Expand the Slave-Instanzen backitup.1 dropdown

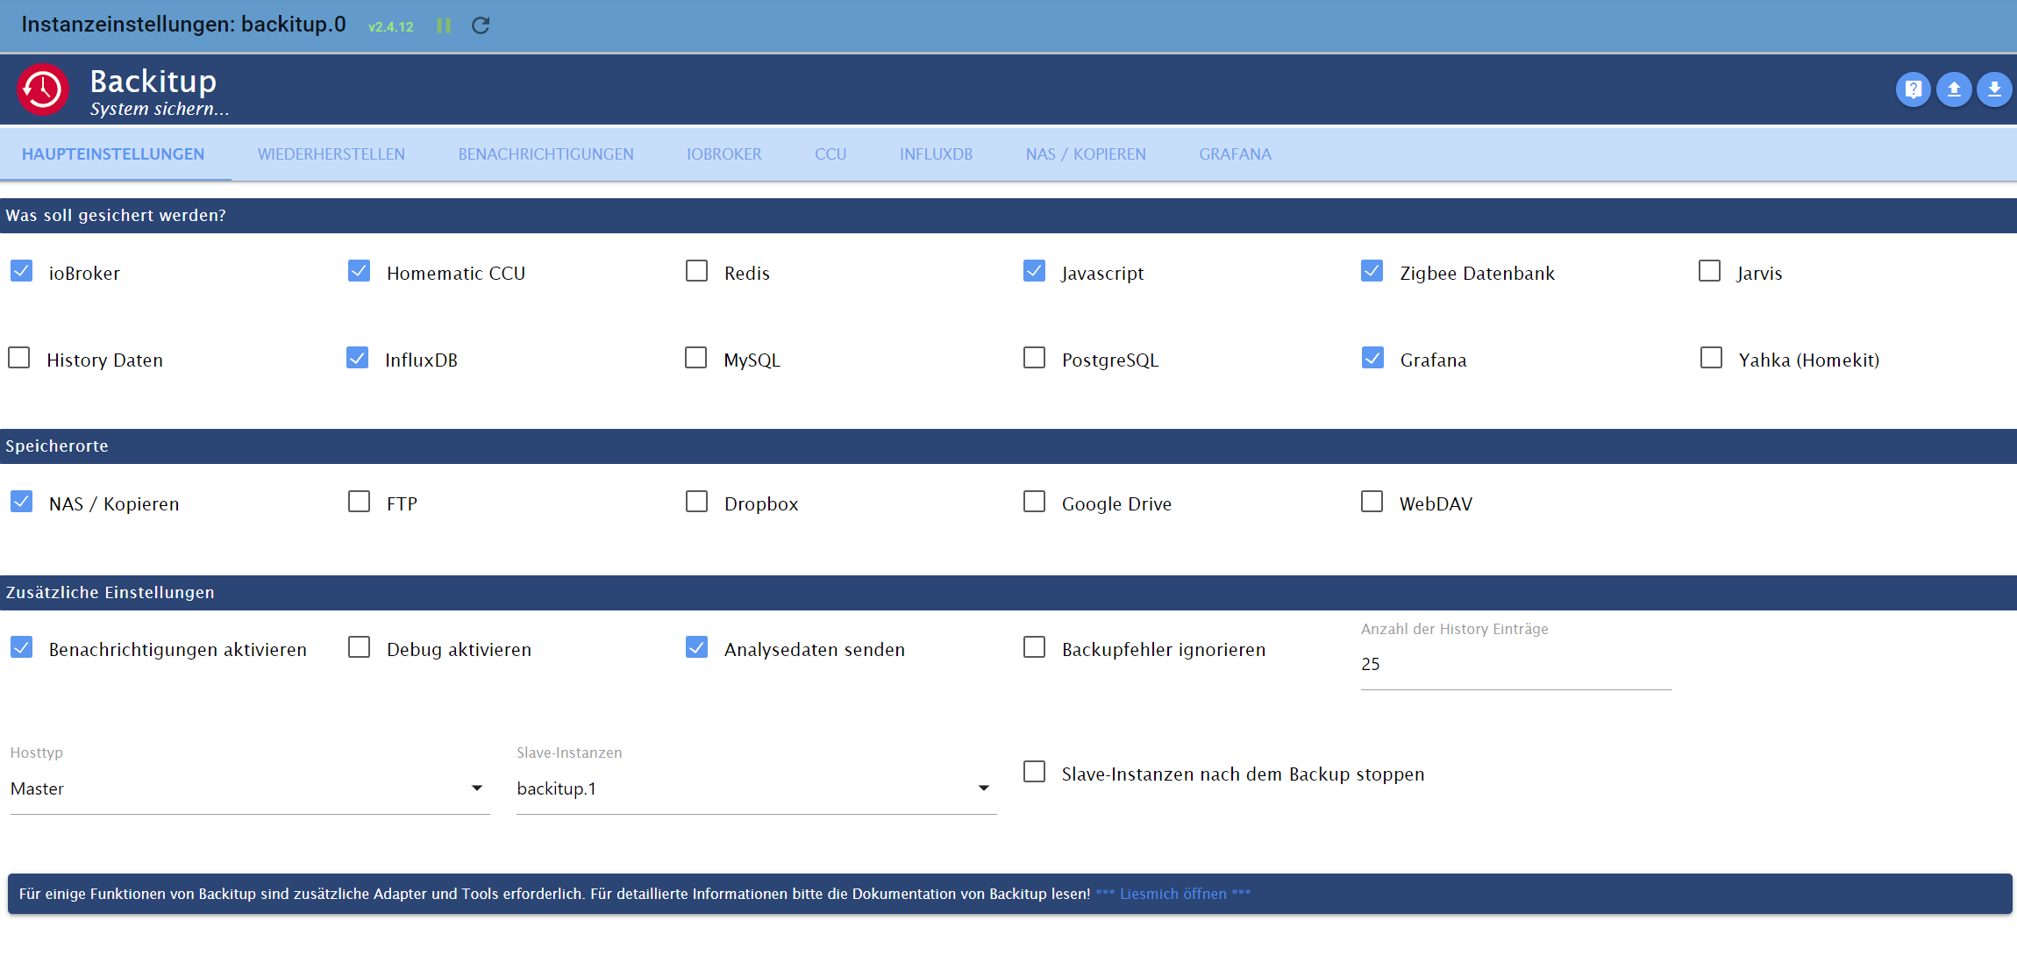pos(756,788)
